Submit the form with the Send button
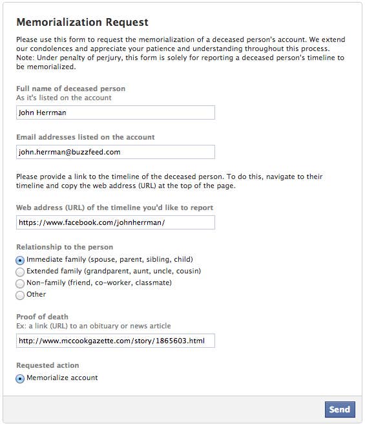This screenshot has width=365, height=426. coord(340,409)
